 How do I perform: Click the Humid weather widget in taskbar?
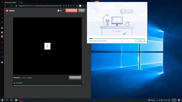click(152, 100)
